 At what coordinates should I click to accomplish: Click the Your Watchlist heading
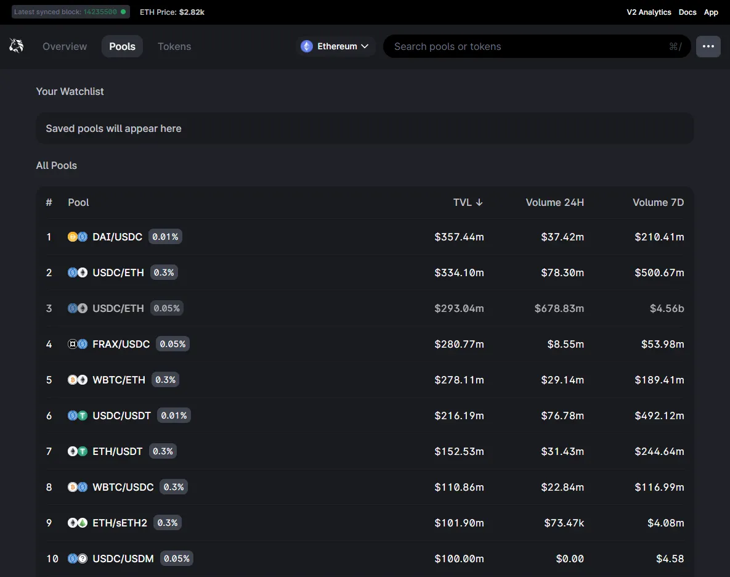[x=70, y=91]
